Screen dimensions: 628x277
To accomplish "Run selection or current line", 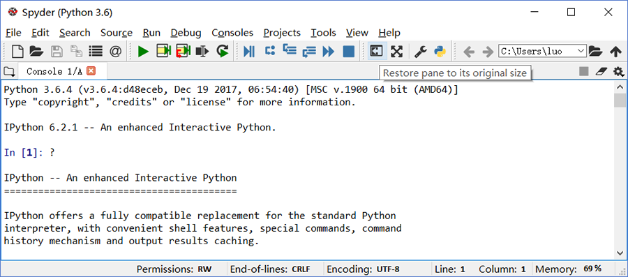I will tap(202, 51).
